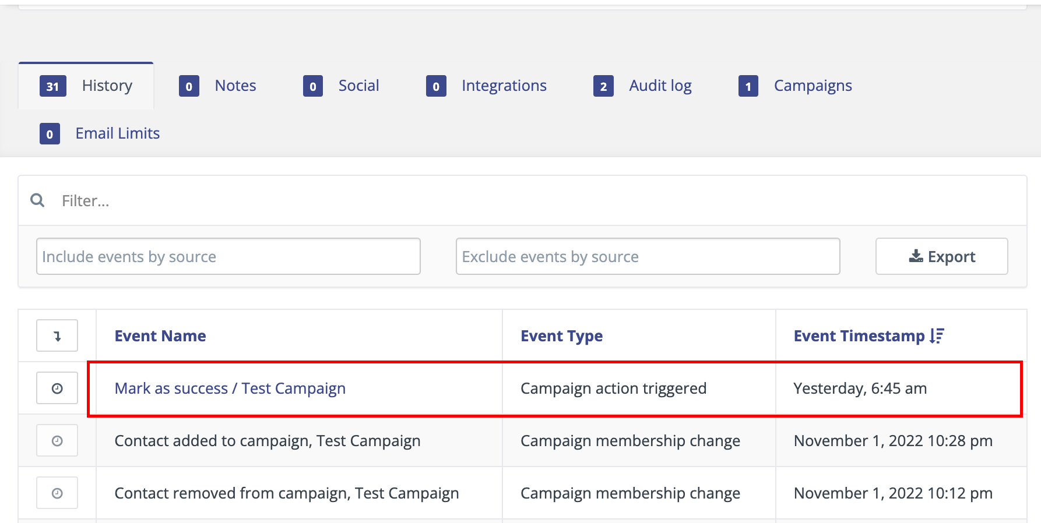
Task: Sort the table by Event Name
Action: 160,336
